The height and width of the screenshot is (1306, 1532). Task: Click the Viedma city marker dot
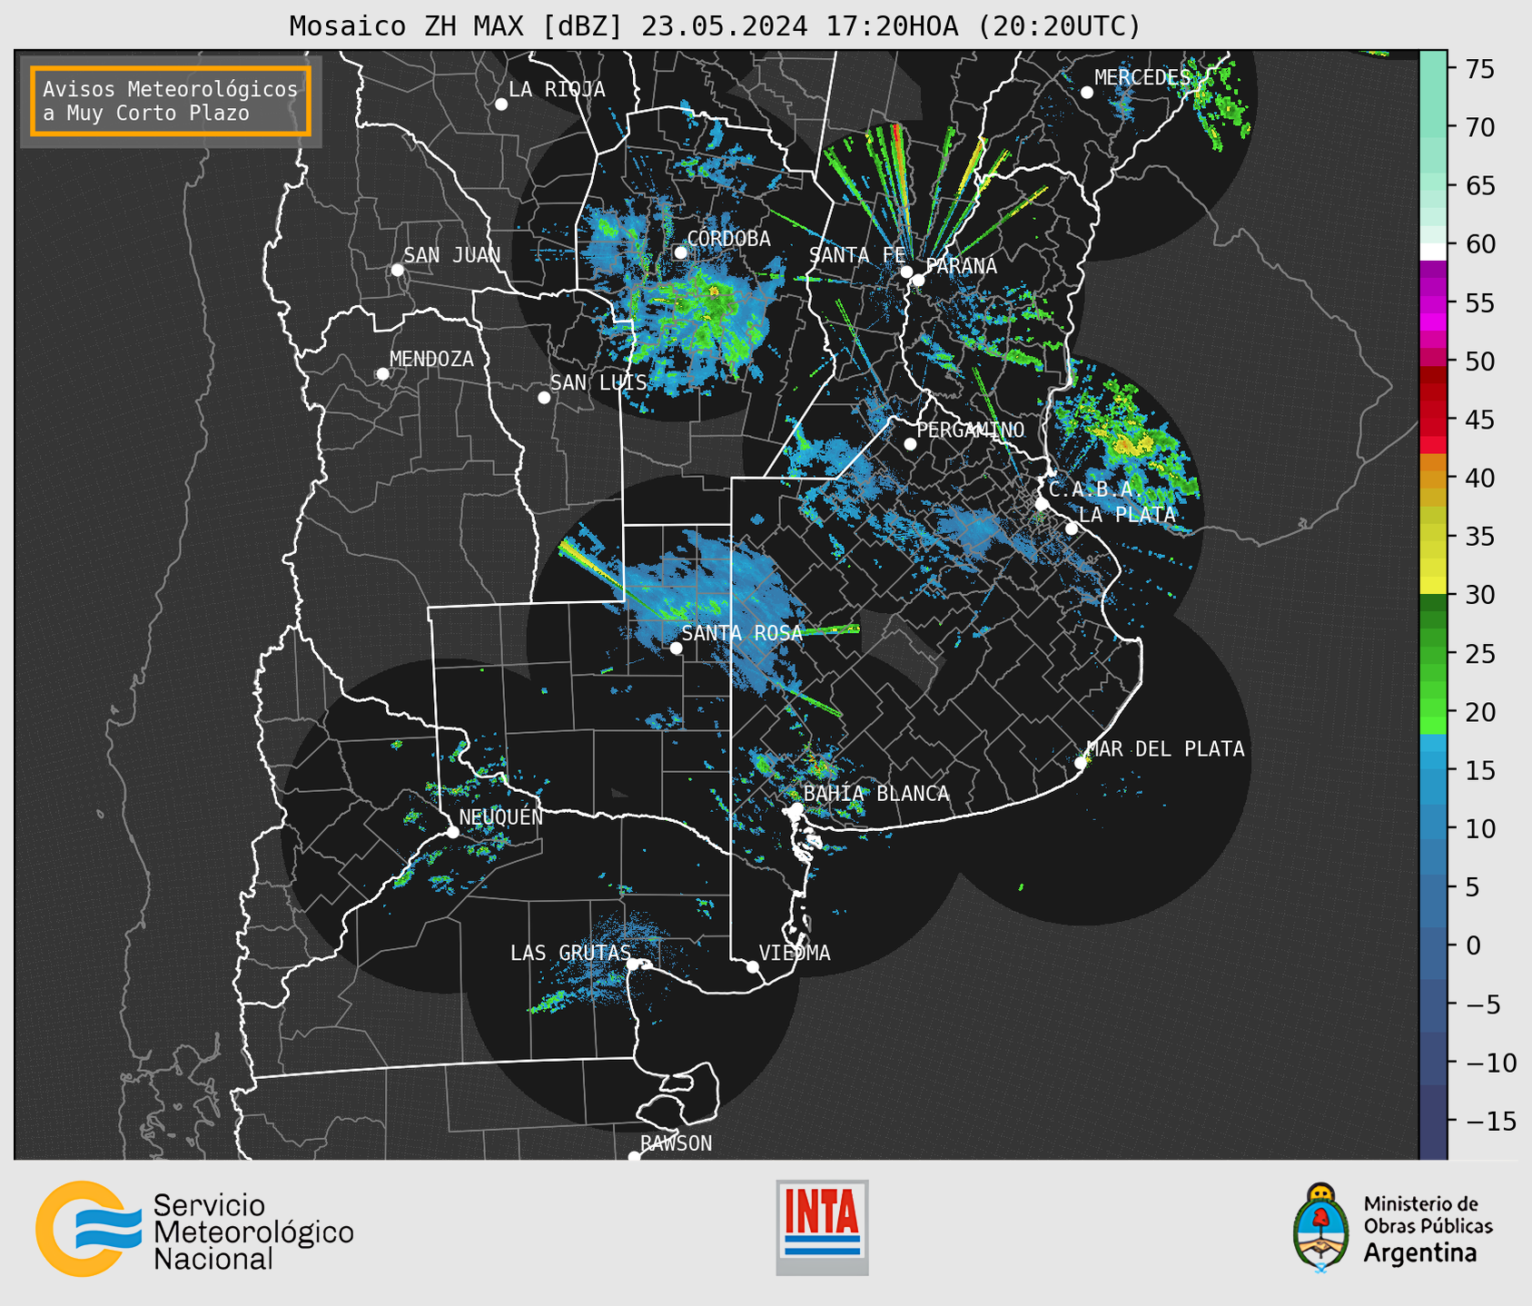tap(753, 966)
